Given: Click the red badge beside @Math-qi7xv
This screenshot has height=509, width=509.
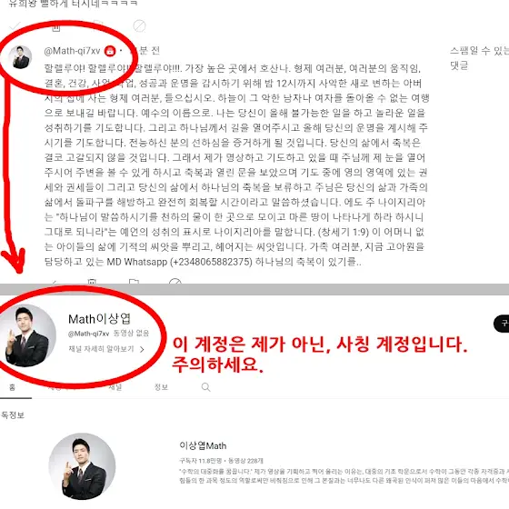Looking at the screenshot, I should 110,51.
